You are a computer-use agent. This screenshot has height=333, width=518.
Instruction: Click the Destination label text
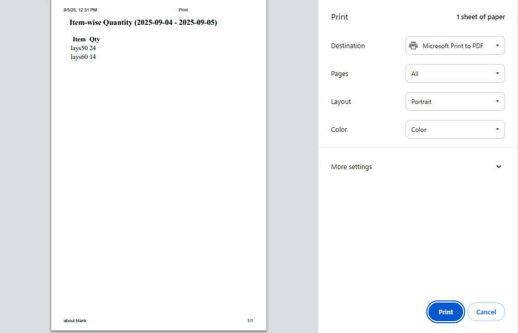[348, 46]
